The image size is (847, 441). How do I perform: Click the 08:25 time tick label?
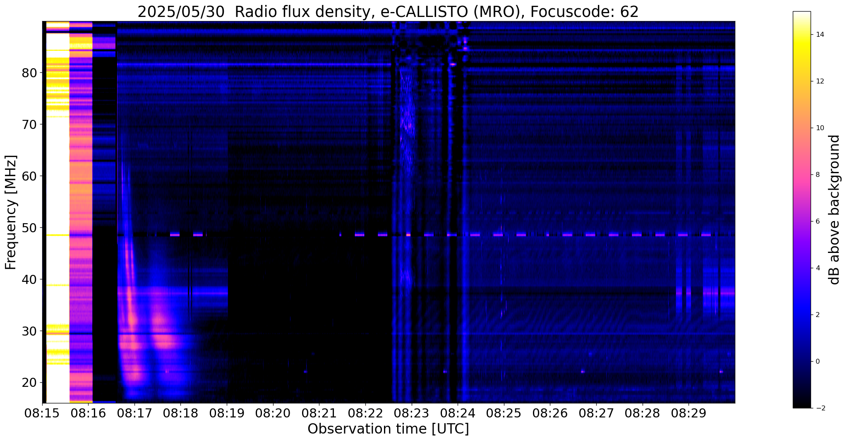(504, 413)
